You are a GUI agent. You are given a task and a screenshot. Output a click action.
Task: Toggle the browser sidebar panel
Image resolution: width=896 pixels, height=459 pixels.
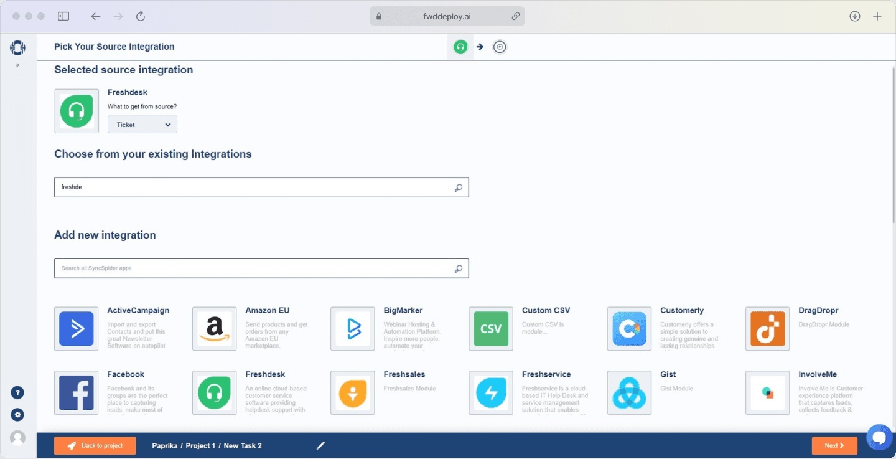(63, 17)
